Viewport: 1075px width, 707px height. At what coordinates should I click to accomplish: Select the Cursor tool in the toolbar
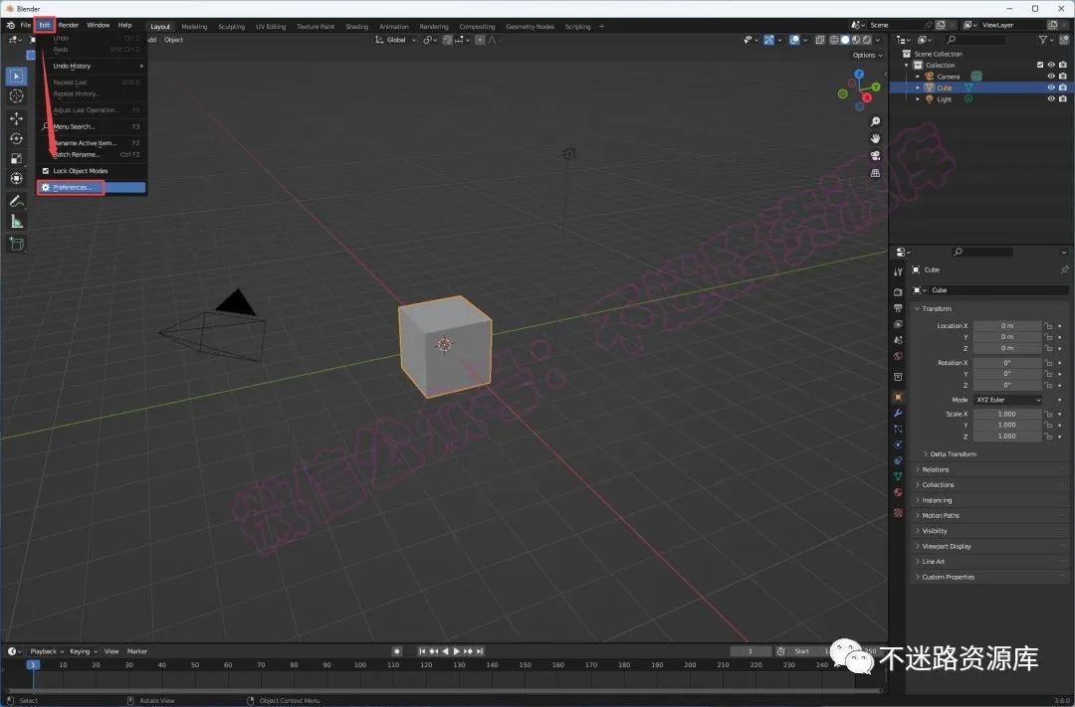(x=17, y=96)
